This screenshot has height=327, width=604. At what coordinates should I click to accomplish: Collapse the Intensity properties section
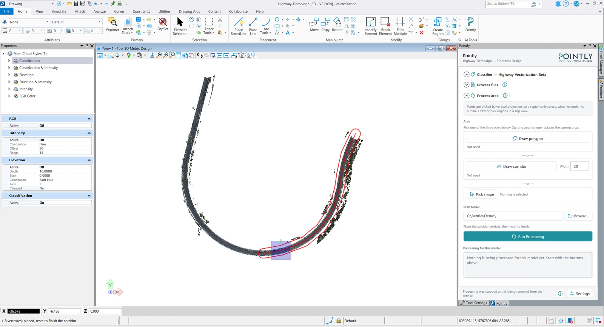pyautogui.click(x=89, y=133)
